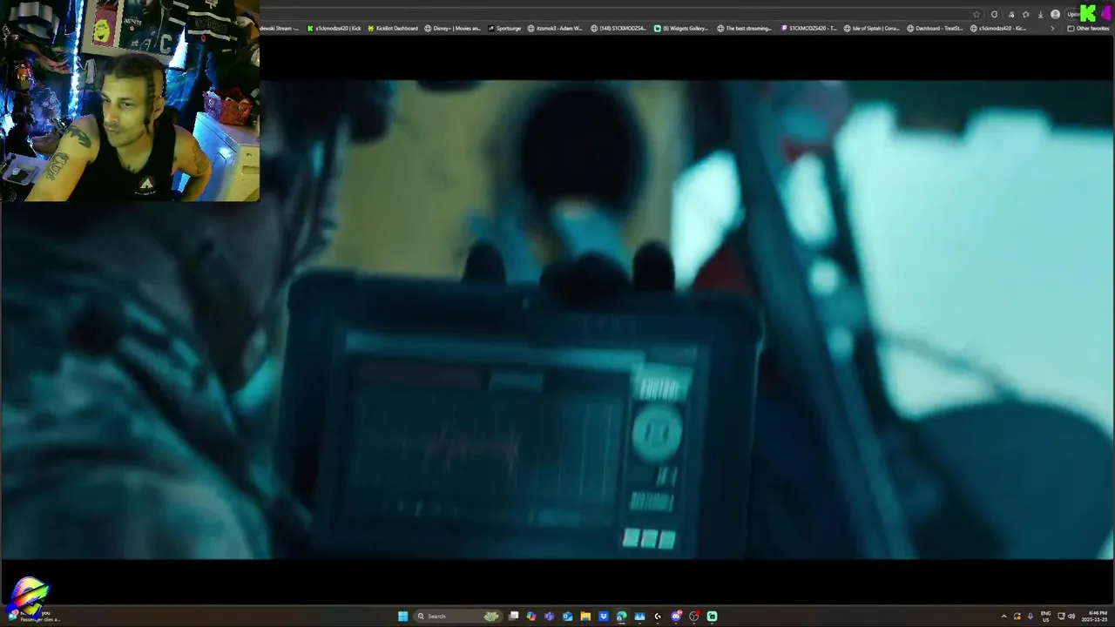Open the 's1ckmodzs420 - Kic...' bookmark
Screen dimensions: 1115x627
tap(998, 28)
